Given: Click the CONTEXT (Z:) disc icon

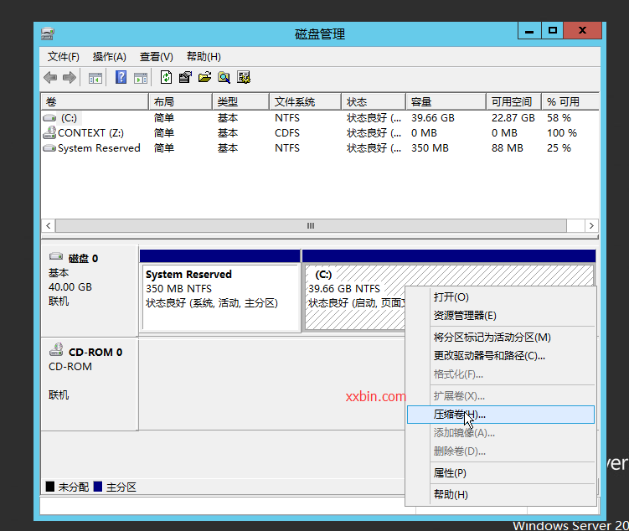Looking at the screenshot, I should (x=49, y=132).
